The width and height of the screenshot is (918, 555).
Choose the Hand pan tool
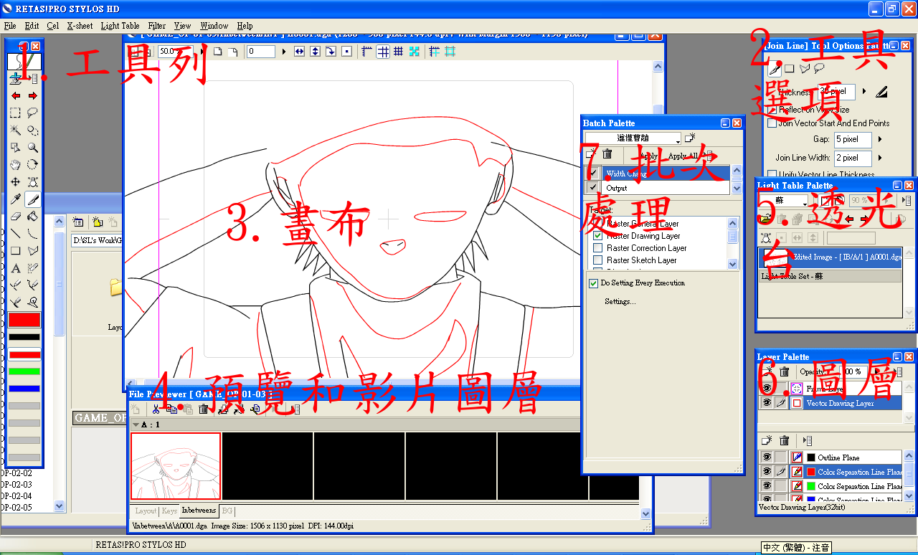pyautogui.click(x=14, y=163)
